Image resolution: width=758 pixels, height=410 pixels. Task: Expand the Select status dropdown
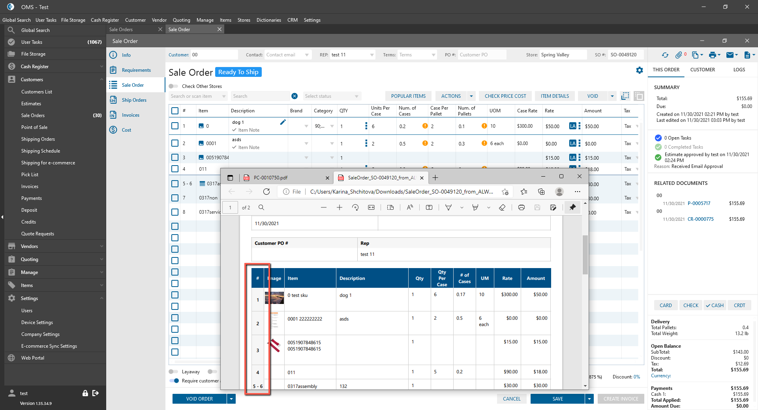pyautogui.click(x=332, y=96)
